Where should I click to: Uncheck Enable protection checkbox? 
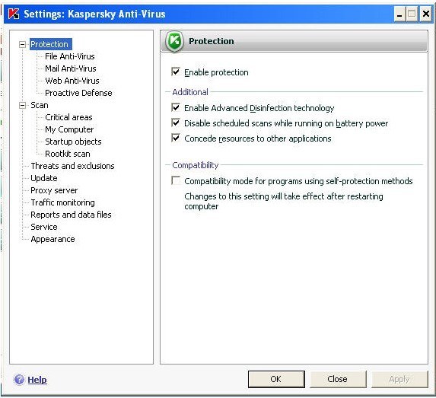(176, 72)
